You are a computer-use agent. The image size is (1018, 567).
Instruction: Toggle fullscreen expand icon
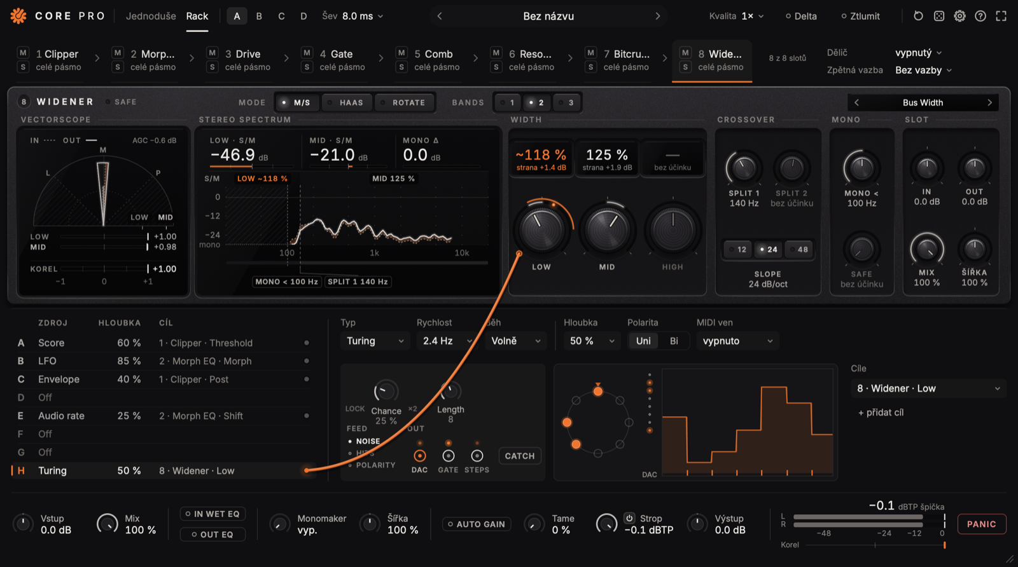click(x=1001, y=16)
